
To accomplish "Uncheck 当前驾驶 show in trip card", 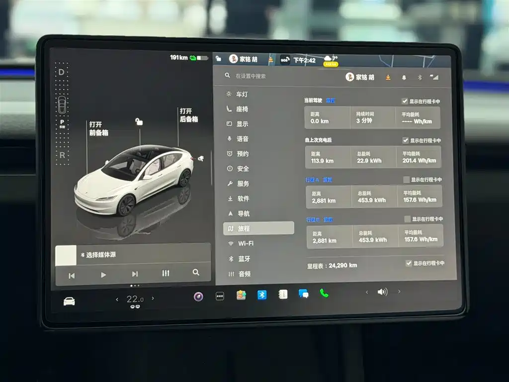I will click(x=405, y=101).
